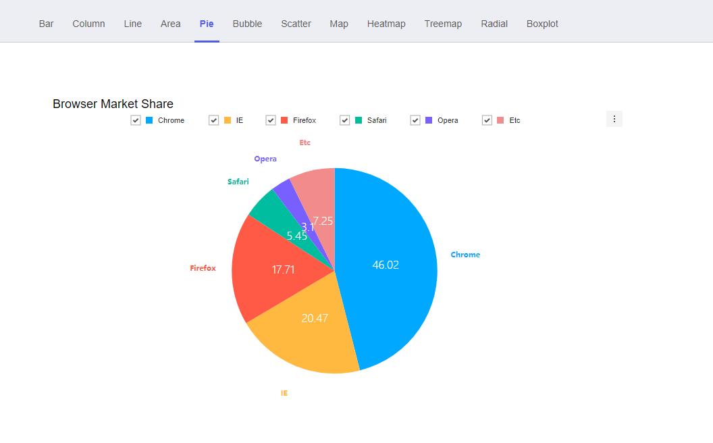This screenshot has height=443, width=713.
Task: Click the purple Opera legend color swatch
Action: (x=429, y=120)
